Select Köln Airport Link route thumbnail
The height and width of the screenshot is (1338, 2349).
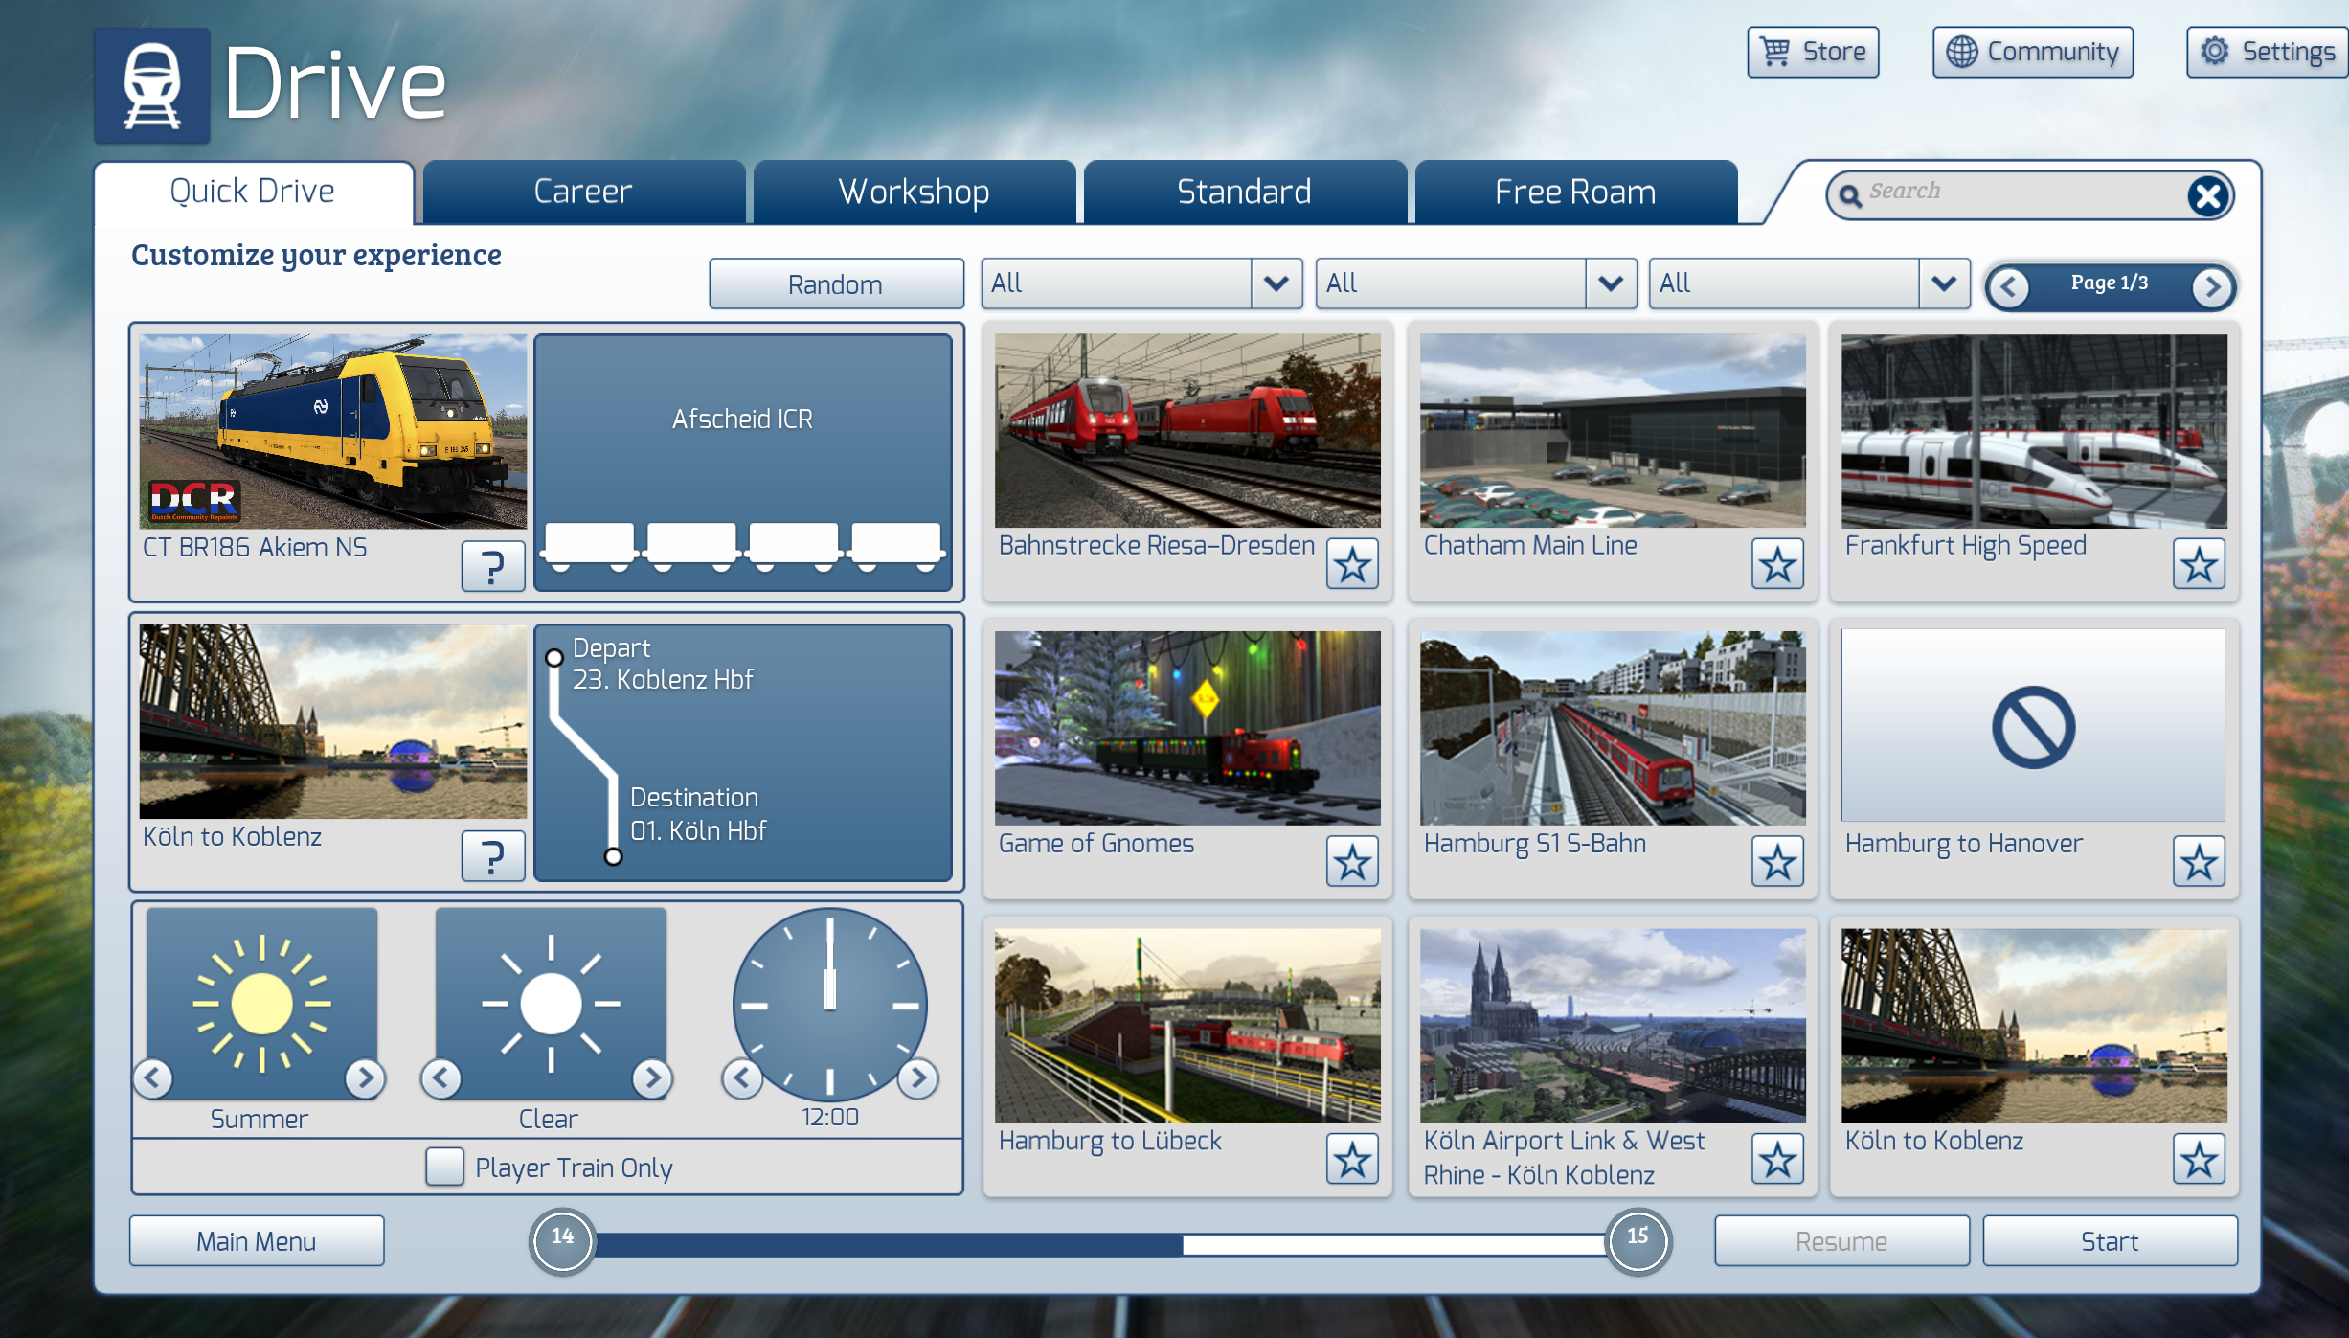click(1613, 1026)
